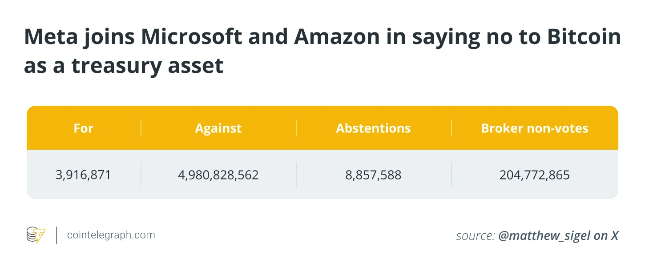Click divider between Abstentions and Broker non-votes headers

(451, 128)
